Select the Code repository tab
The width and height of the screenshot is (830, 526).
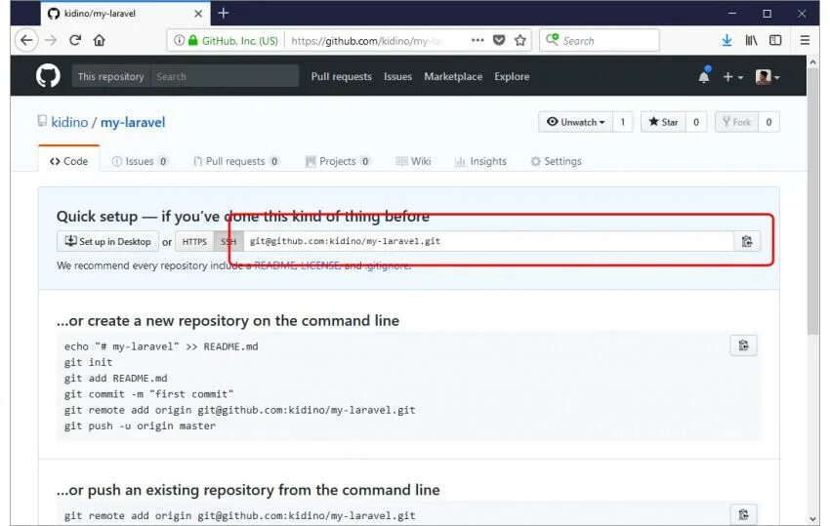[68, 161]
